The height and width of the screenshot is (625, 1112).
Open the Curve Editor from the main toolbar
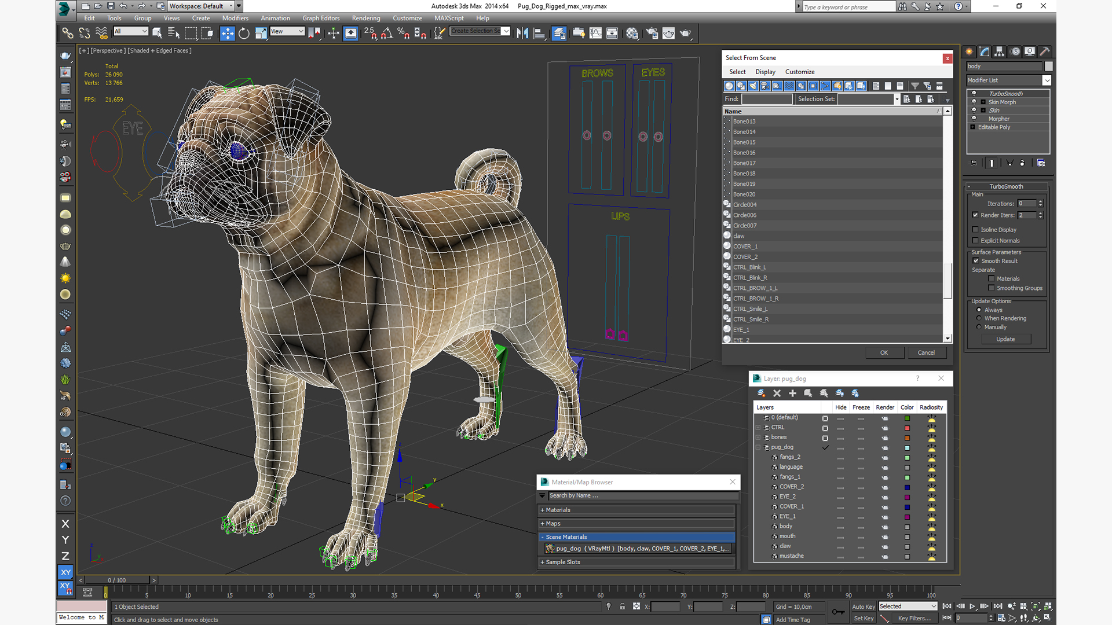pyautogui.click(x=595, y=34)
